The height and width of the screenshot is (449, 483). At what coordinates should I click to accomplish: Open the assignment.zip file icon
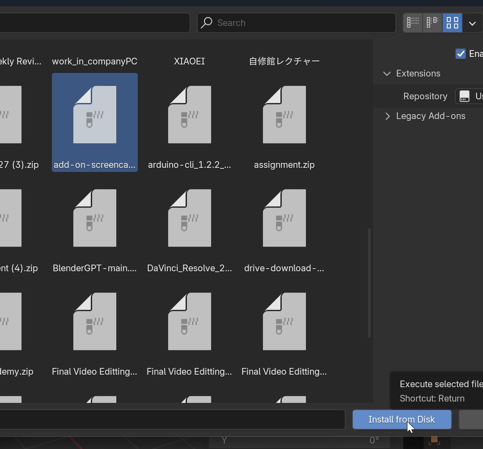284,115
